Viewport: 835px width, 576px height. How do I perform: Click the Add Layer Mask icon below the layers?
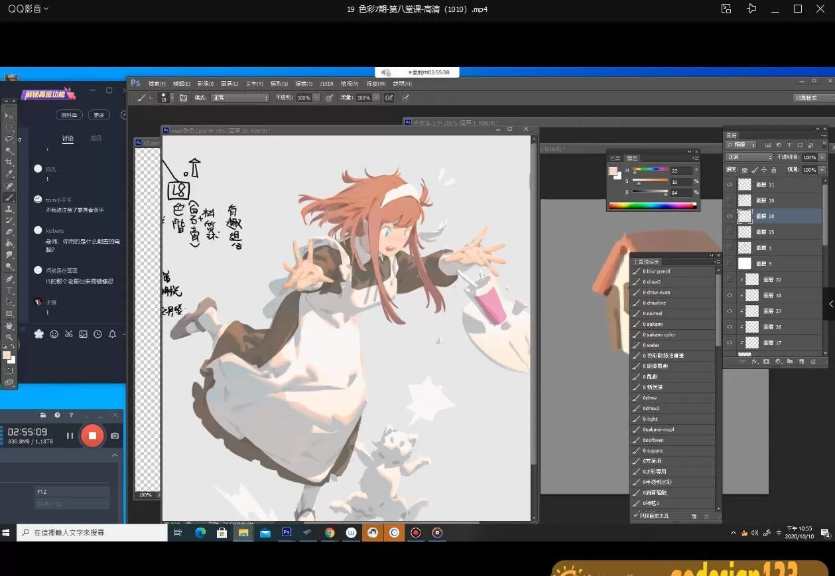click(x=767, y=361)
